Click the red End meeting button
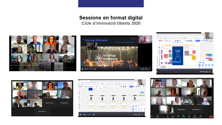222x125 pixels. (211, 117)
